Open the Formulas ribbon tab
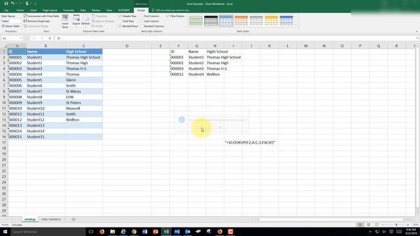 click(x=68, y=10)
